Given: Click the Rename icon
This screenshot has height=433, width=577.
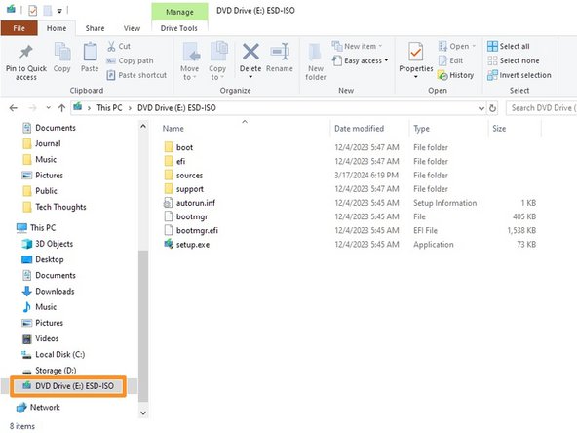Looking at the screenshot, I should (280, 51).
